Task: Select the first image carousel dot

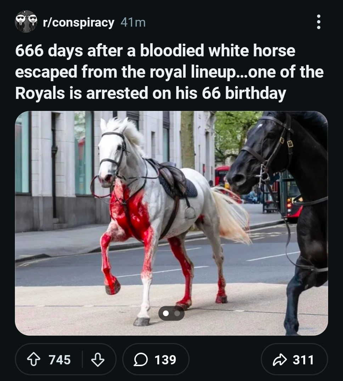Action: [165, 313]
